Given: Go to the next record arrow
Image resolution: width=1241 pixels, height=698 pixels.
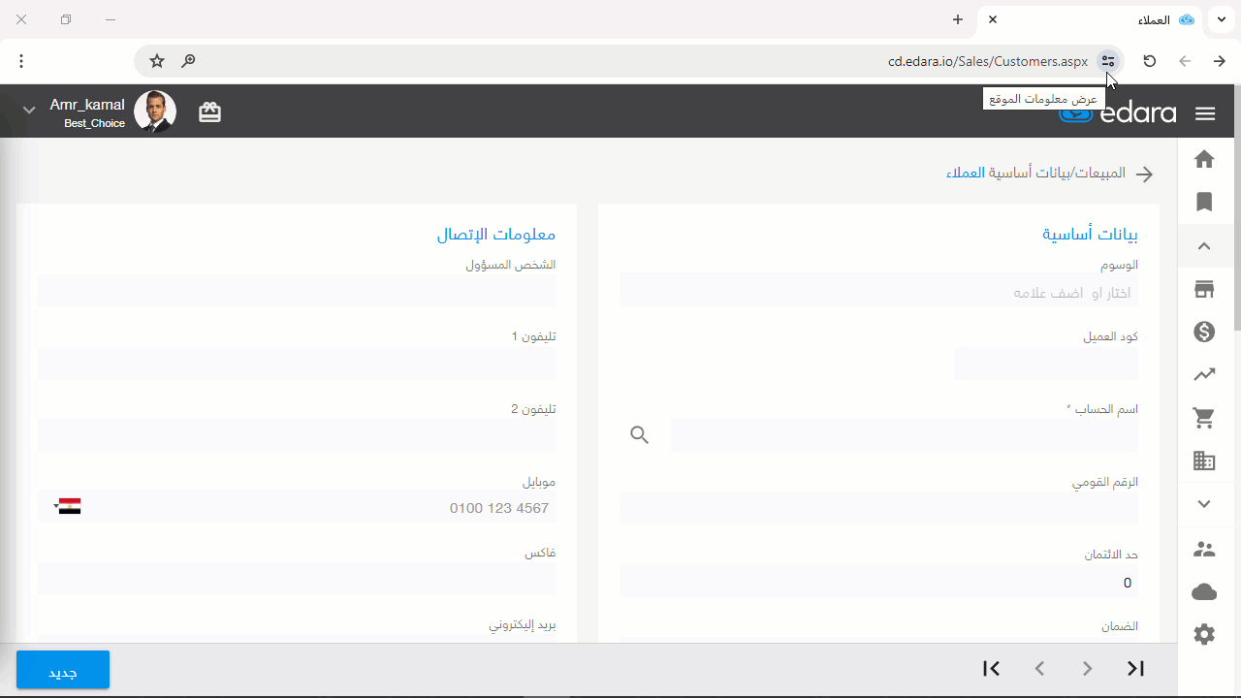Looking at the screenshot, I should tap(1087, 668).
